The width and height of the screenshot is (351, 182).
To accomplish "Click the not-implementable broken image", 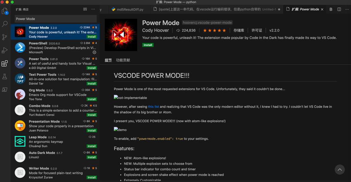I will click(130, 97).
